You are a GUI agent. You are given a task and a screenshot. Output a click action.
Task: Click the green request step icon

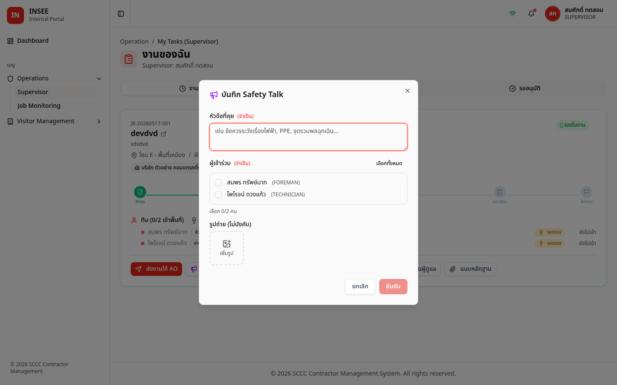tap(140, 192)
